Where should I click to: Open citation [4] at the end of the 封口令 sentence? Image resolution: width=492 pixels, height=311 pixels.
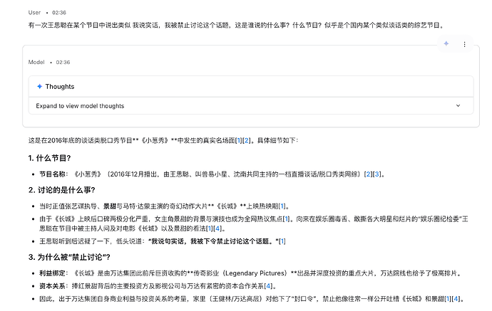coord(456,299)
